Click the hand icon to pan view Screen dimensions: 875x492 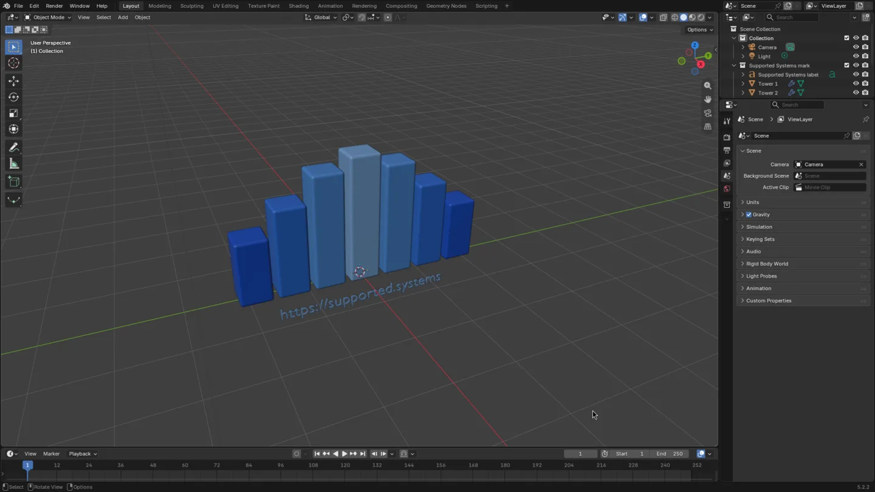click(707, 99)
